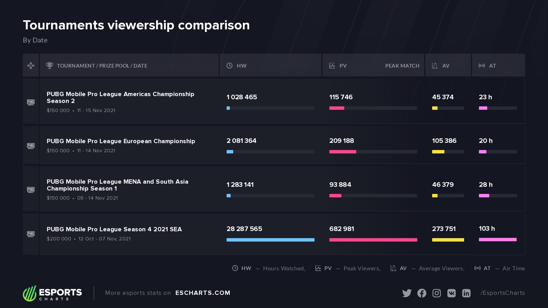The image size is (548, 308).
Task: Click the gamepad icon in table header
Action: 31,66
